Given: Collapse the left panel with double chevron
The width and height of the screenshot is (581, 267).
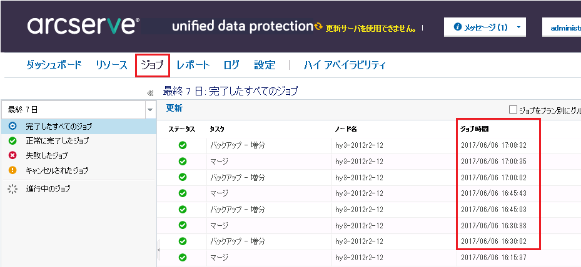Looking at the screenshot, I should [x=150, y=93].
